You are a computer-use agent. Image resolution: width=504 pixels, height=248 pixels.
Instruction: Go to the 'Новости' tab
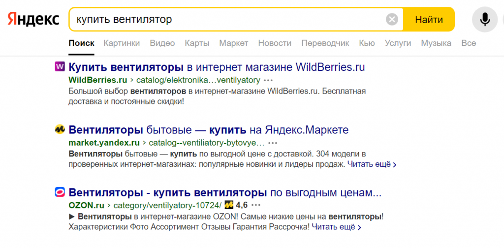pos(275,43)
